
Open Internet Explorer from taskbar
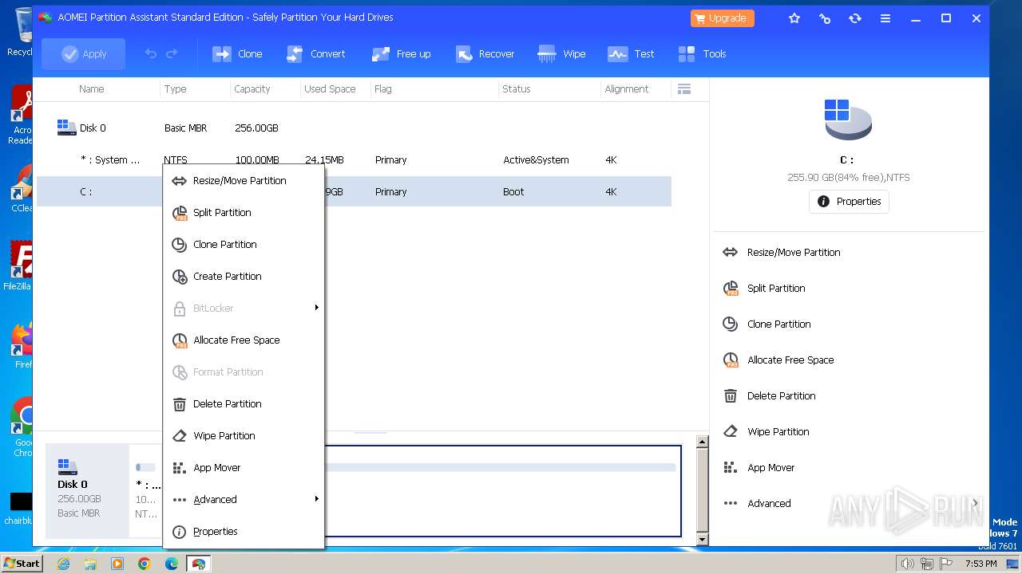tap(63, 564)
